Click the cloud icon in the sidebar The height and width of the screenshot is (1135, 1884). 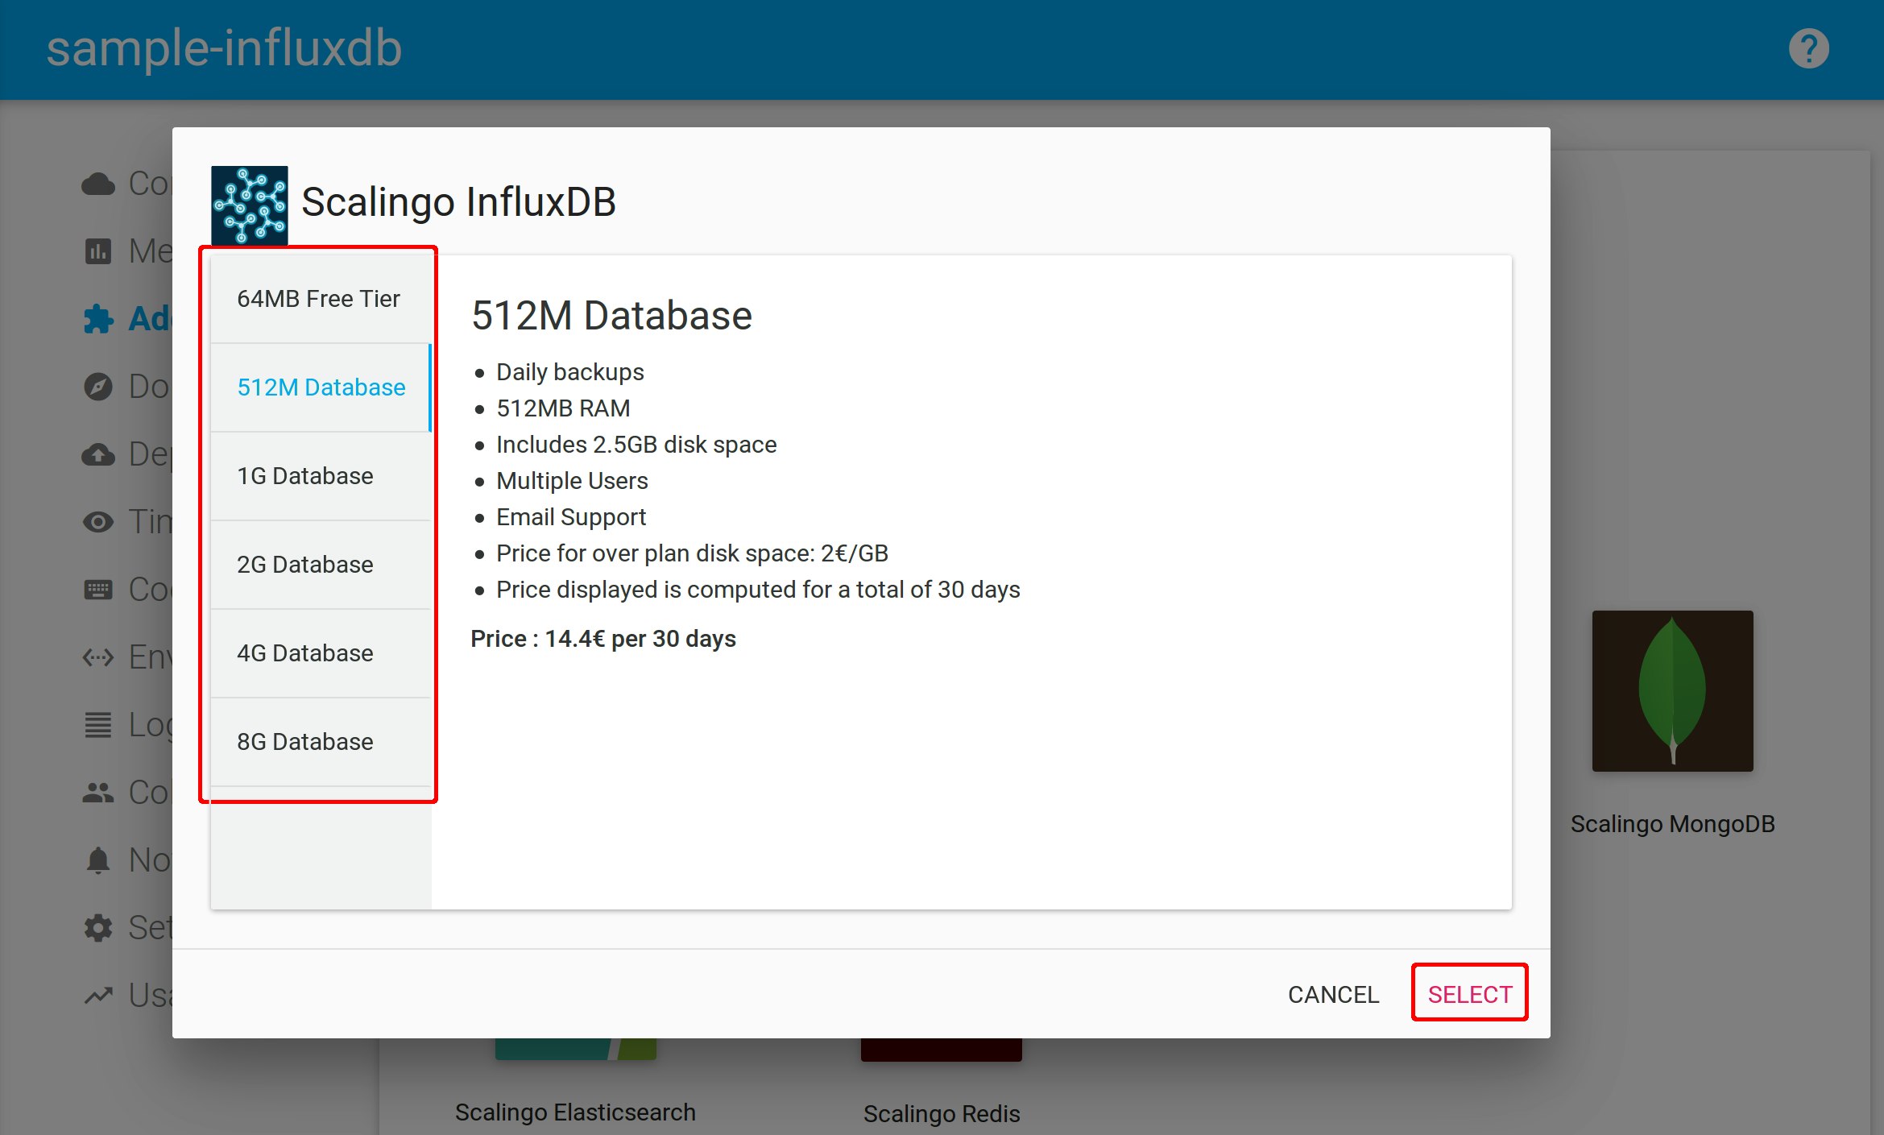(x=98, y=184)
